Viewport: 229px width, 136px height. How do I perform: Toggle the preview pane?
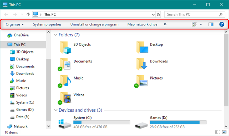click(211, 24)
